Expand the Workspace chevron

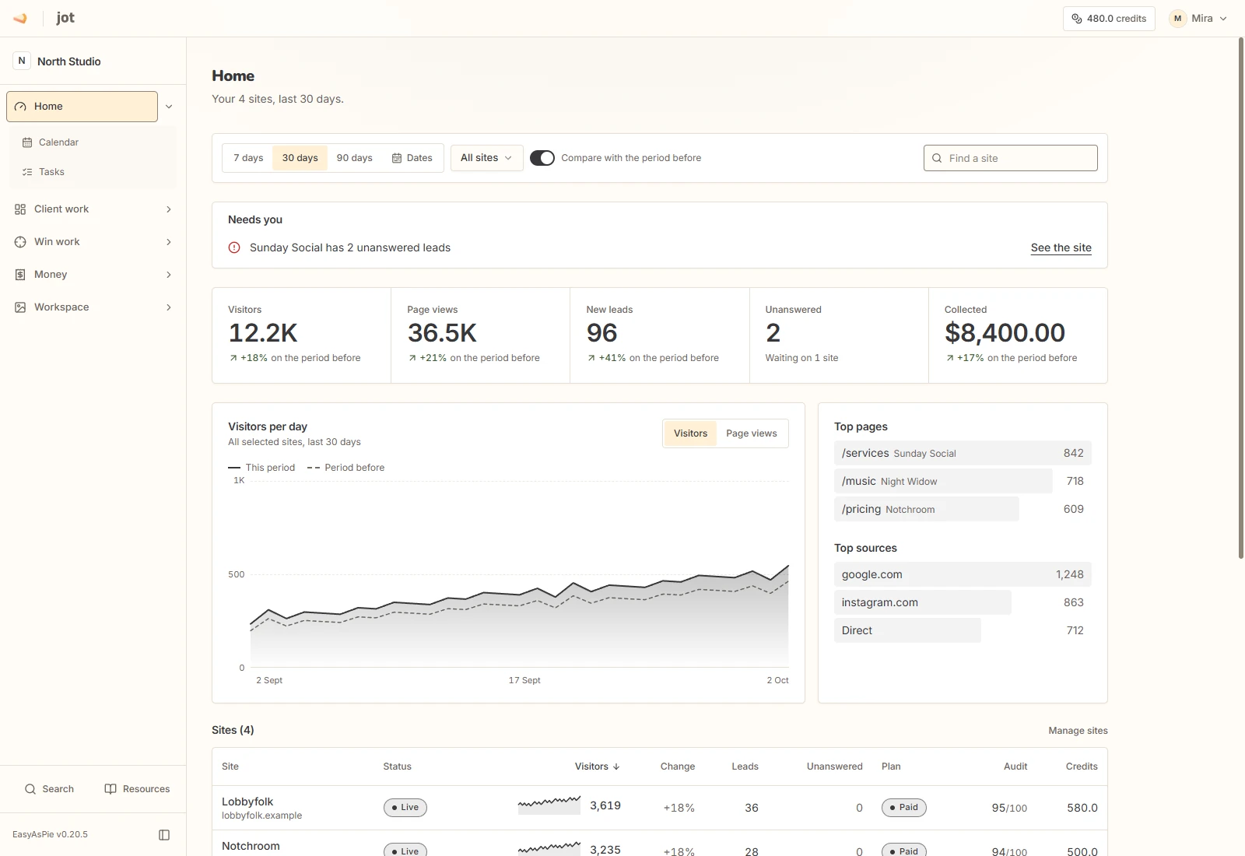tap(169, 307)
